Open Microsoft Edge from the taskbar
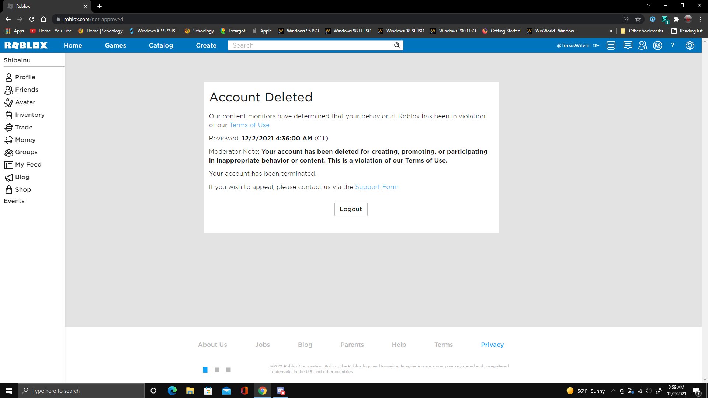This screenshot has height=398, width=708. click(x=172, y=391)
